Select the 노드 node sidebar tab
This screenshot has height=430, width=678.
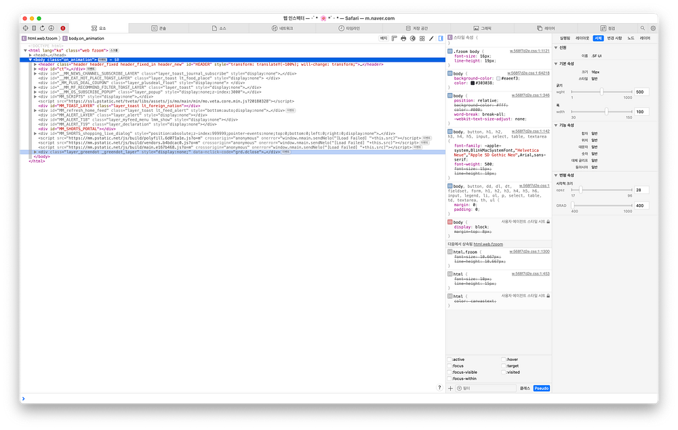(631, 39)
